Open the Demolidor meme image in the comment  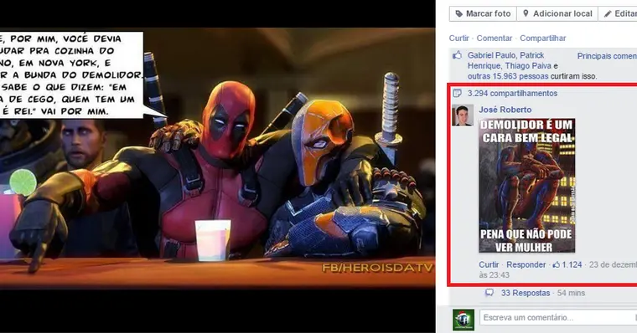527,186
